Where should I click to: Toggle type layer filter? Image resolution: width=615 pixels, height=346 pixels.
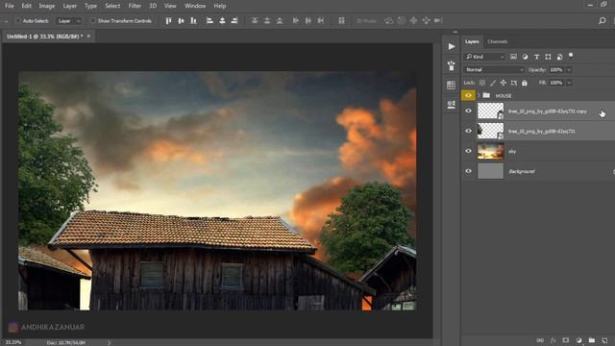pyautogui.click(x=536, y=57)
